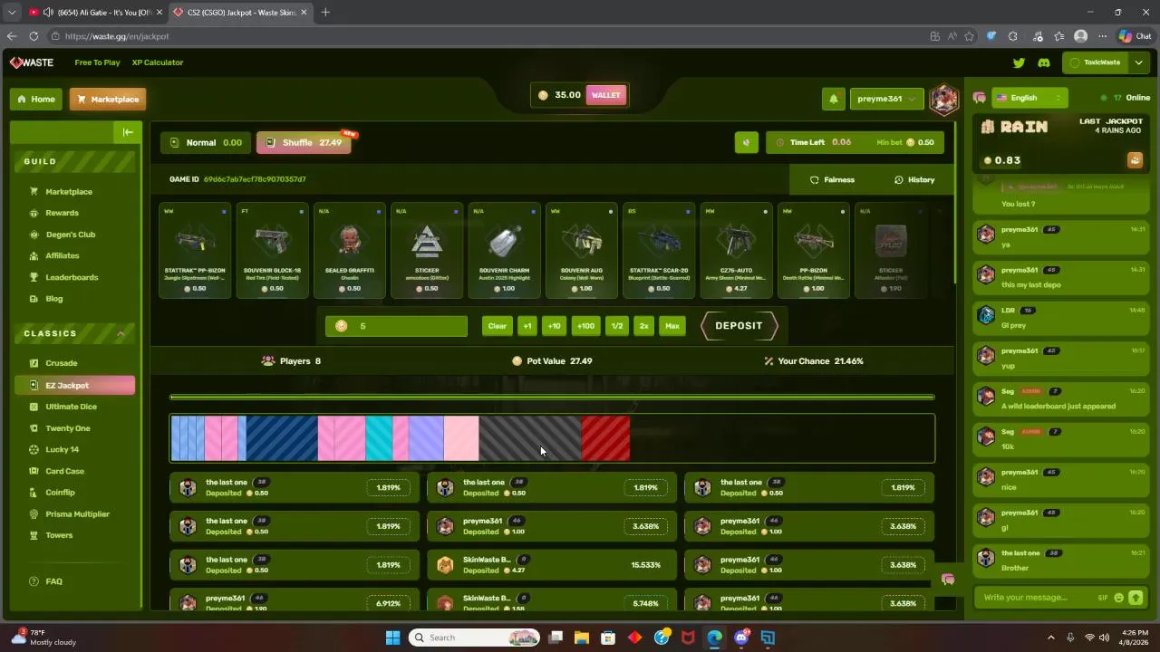The image size is (1160, 652).
Task: Open the emoji picker in chat
Action: (1119, 598)
